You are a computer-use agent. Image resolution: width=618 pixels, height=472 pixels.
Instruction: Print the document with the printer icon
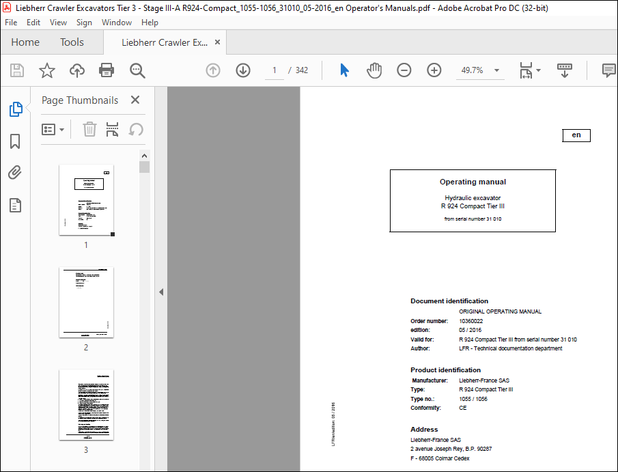[x=107, y=70]
